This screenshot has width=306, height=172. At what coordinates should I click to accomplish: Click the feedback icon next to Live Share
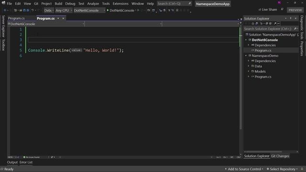point(282,10)
